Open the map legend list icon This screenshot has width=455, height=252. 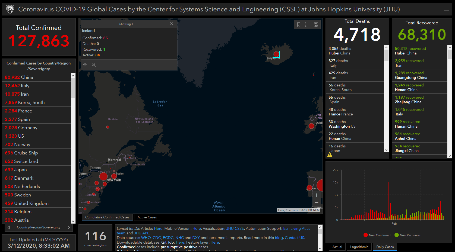pos(307,25)
